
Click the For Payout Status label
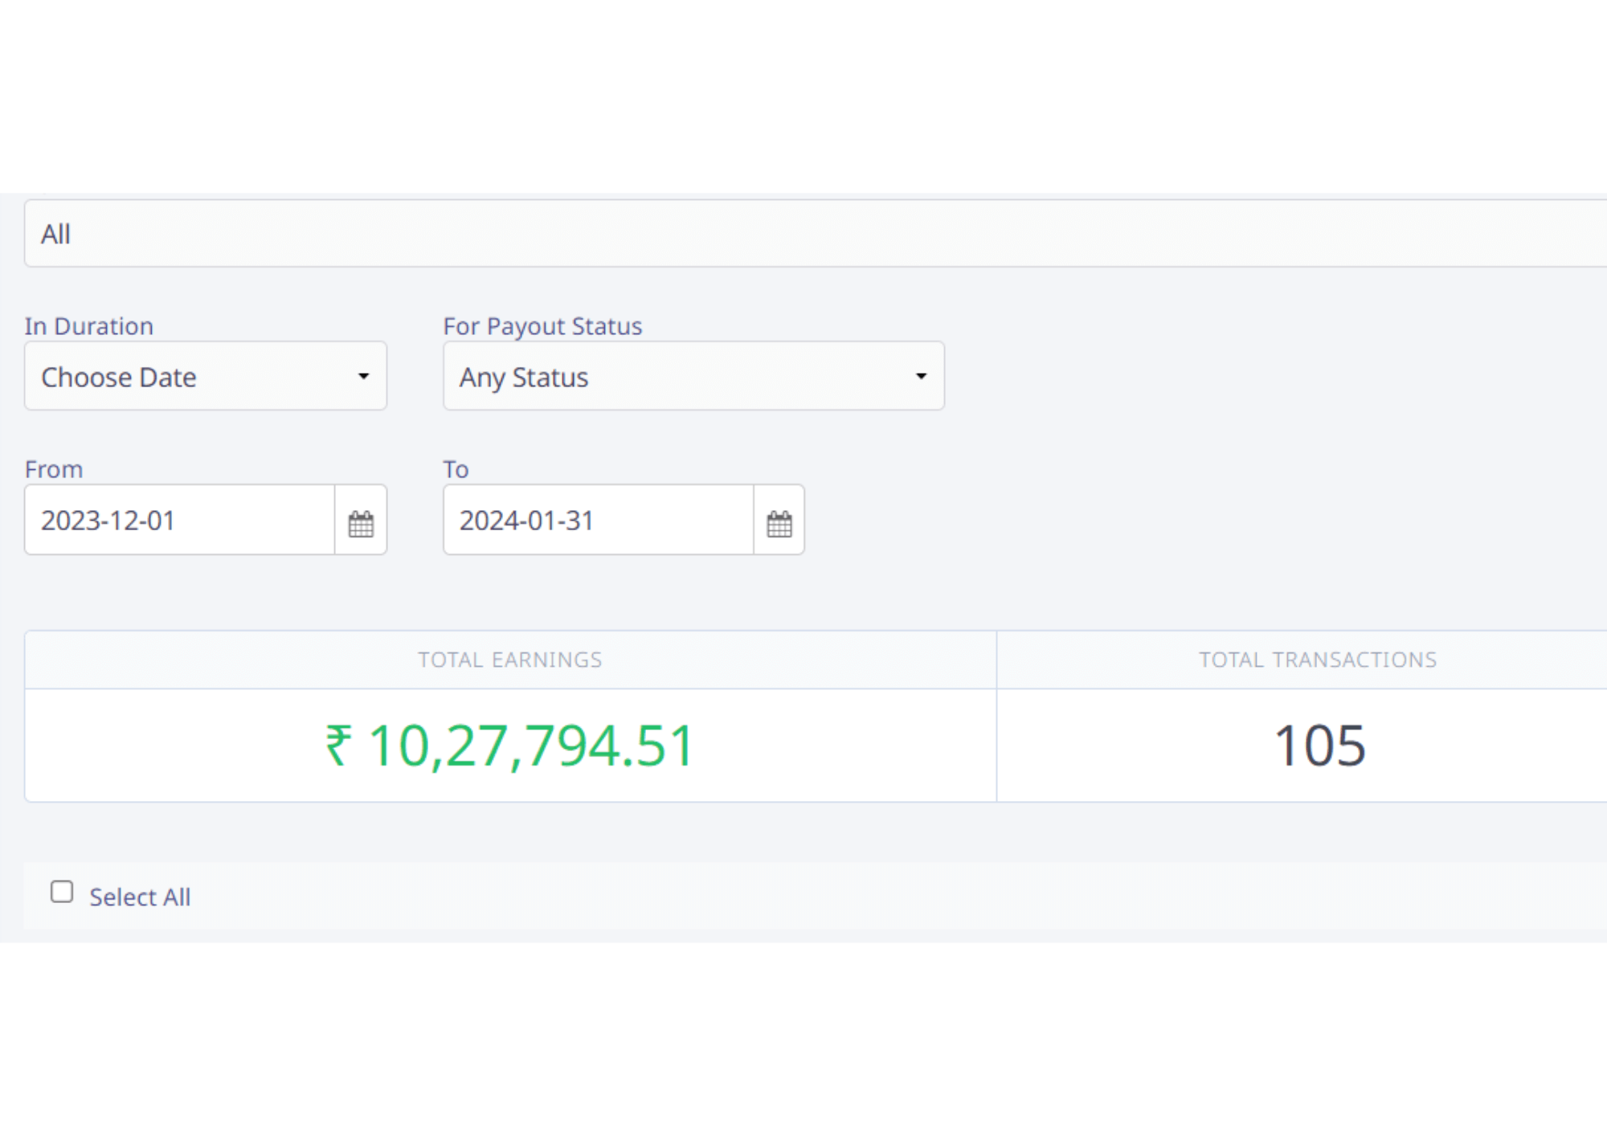click(x=542, y=326)
